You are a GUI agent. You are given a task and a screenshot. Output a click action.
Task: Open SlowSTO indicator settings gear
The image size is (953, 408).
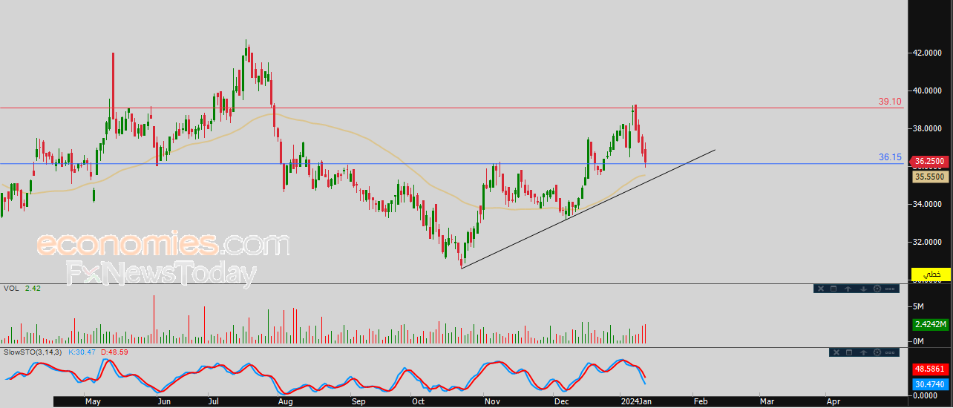click(877, 352)
